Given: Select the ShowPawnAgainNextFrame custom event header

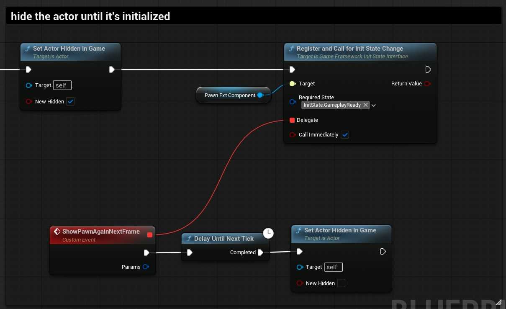Looking at the screenshot, I should [100, 232].
